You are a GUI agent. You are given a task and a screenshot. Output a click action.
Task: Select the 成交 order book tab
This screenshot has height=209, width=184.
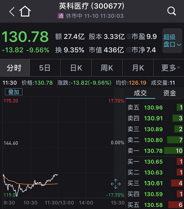point(141,93)
